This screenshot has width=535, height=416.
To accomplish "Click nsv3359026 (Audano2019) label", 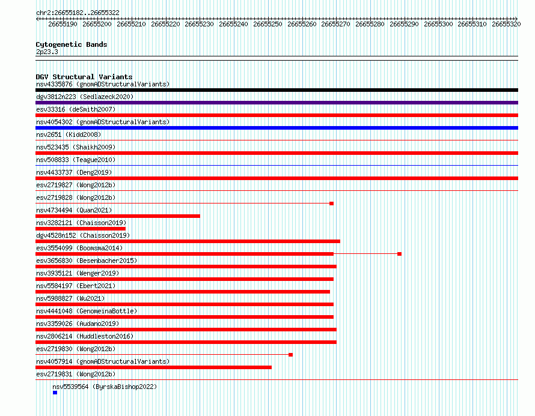I will coord(78,324).
